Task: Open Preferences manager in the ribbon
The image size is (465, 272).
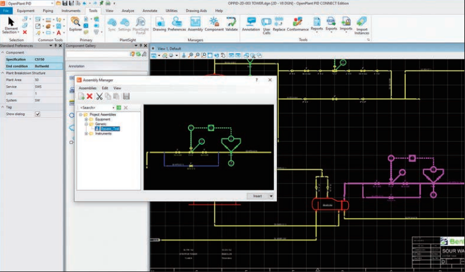Action: point(177,23)
